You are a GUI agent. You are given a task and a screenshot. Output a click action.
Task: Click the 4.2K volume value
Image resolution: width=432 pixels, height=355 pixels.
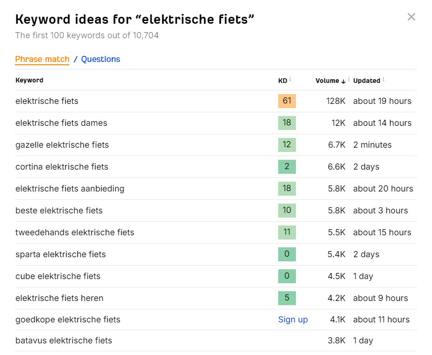point(336,298)
